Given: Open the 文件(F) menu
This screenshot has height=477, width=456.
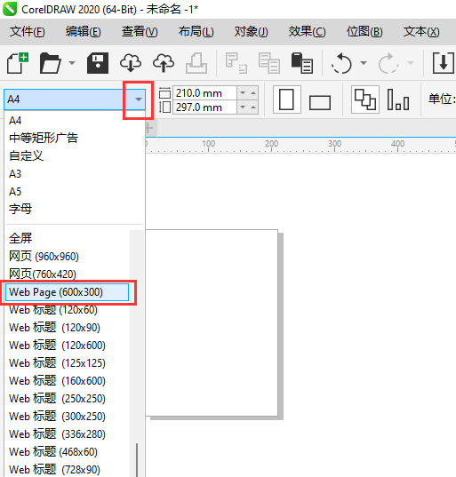Looking at the screenshot, I should tap(27, 32).
